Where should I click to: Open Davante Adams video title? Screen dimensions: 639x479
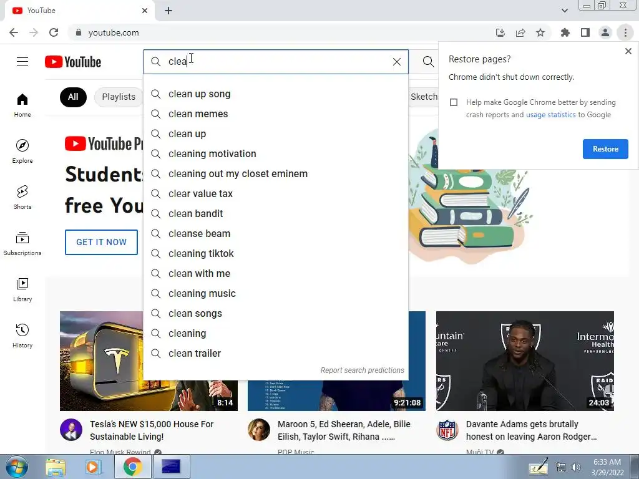coord(532,430)
